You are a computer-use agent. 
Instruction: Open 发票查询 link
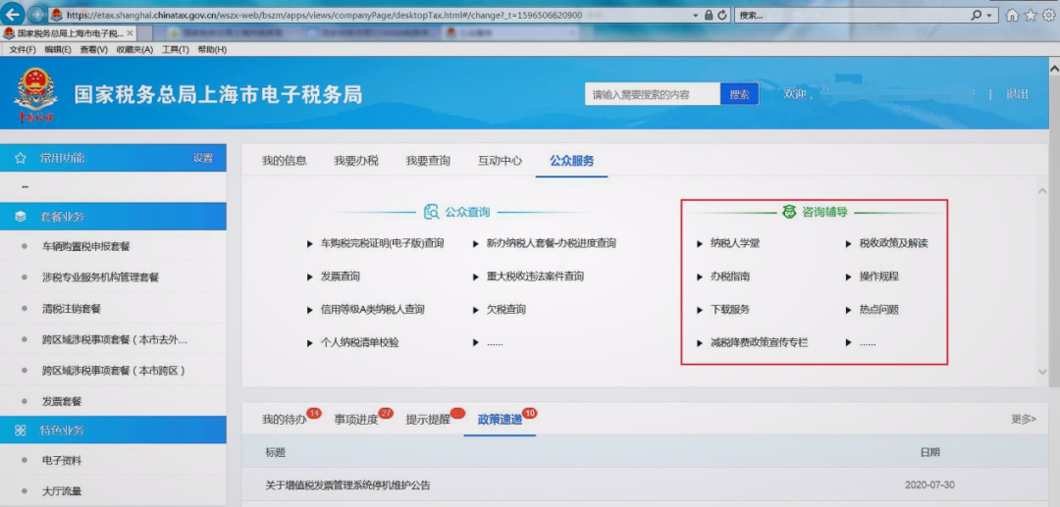[340, 277]
